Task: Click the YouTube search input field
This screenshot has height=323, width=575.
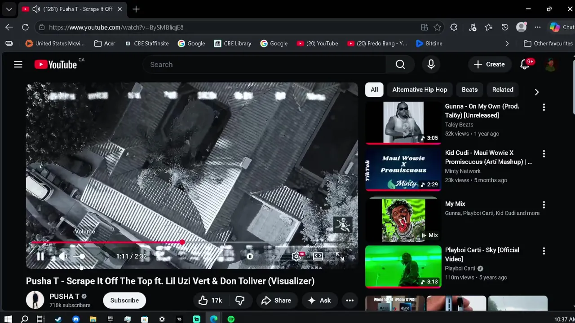Action: click(x=265, y=65)
